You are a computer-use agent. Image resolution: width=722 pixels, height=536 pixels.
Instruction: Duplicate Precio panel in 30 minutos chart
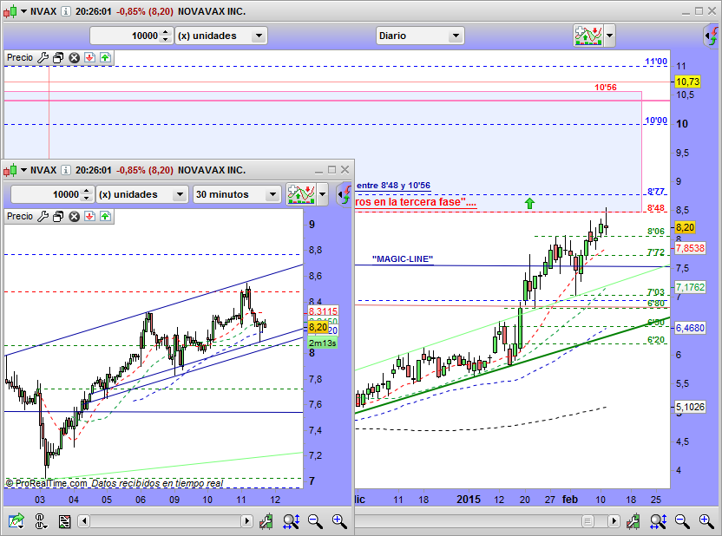click(x=58, y=216)
